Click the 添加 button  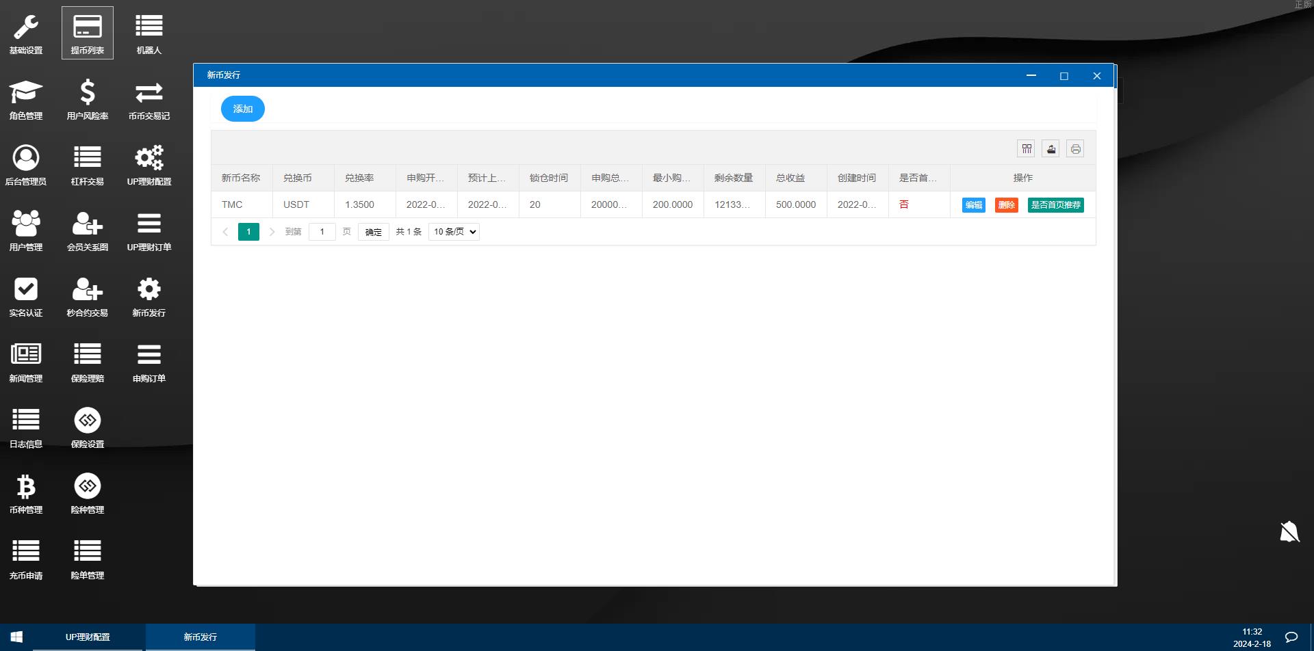point(242,108)
